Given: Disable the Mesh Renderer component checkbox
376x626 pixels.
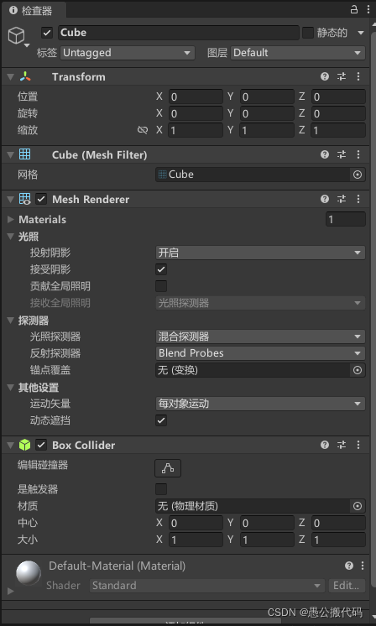Looking at the screenshot, I should (x=41, y=199).
